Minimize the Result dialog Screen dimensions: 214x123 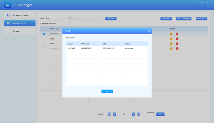(x=144, y=31)
